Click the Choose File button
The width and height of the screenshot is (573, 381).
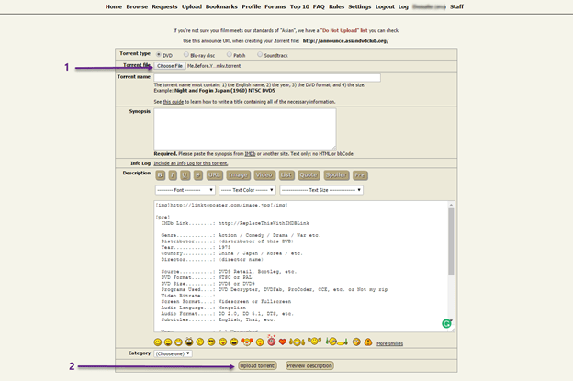169,66
